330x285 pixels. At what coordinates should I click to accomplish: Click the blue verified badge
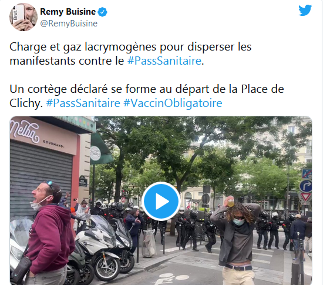103,12
